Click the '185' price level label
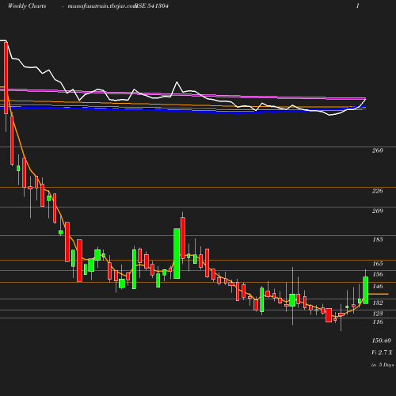 point(378,239)
